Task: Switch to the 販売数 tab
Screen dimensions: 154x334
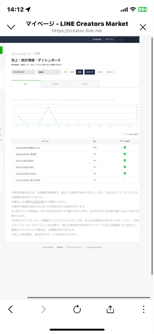Action: [55, 84]
